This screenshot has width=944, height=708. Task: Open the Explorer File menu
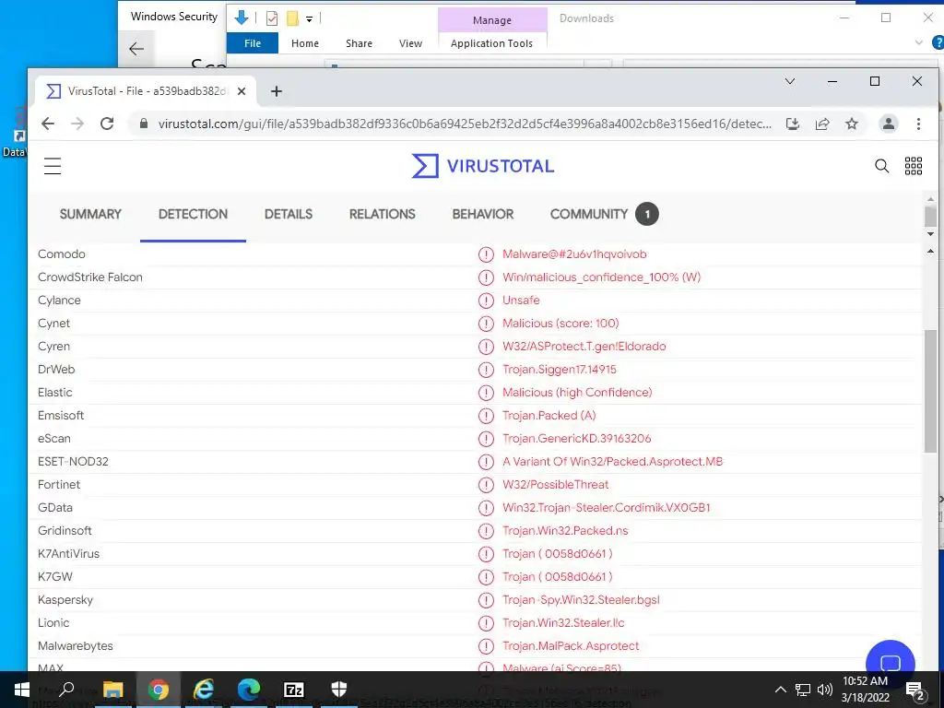click(x=253, y=43)
